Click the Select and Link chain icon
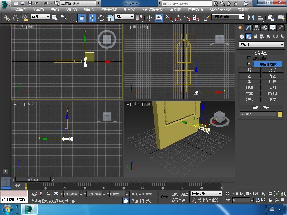Screen dimensions: 287x215 6,18
